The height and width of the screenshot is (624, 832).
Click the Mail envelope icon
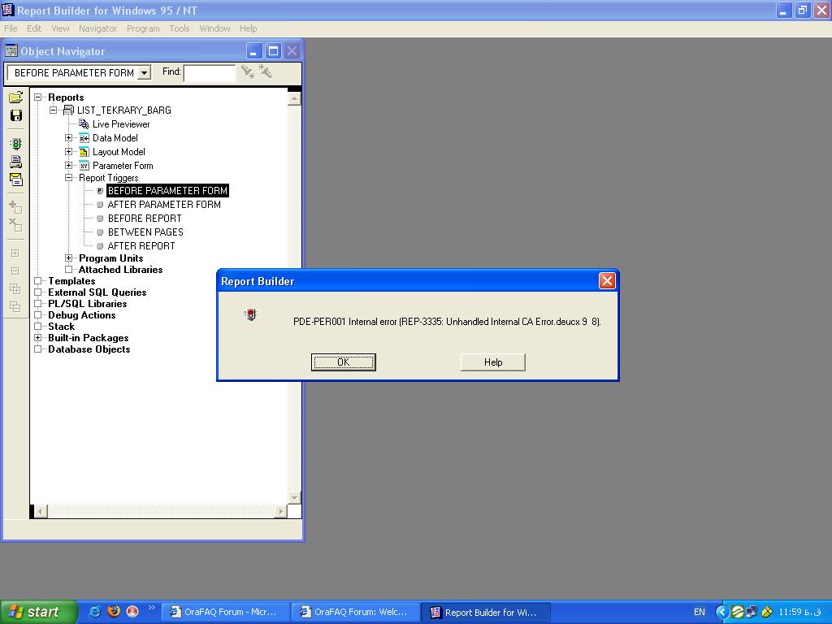coord(16,180)
